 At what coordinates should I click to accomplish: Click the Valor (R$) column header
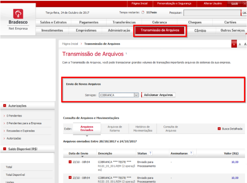click(231, 153)
